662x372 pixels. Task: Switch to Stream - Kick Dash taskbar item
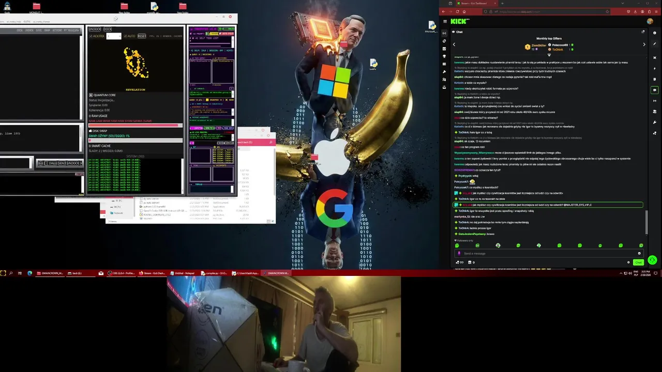pyautogui.click(x=153, y=273)
